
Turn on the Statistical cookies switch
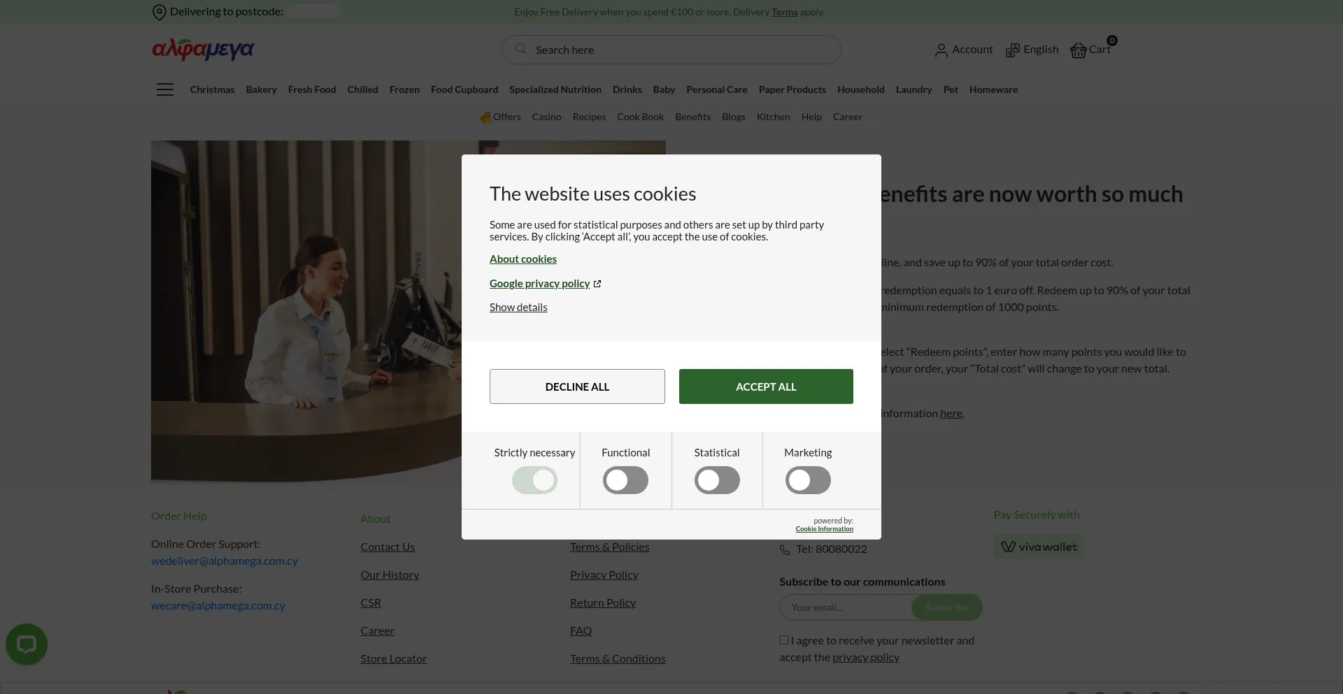tap(717, 480)
